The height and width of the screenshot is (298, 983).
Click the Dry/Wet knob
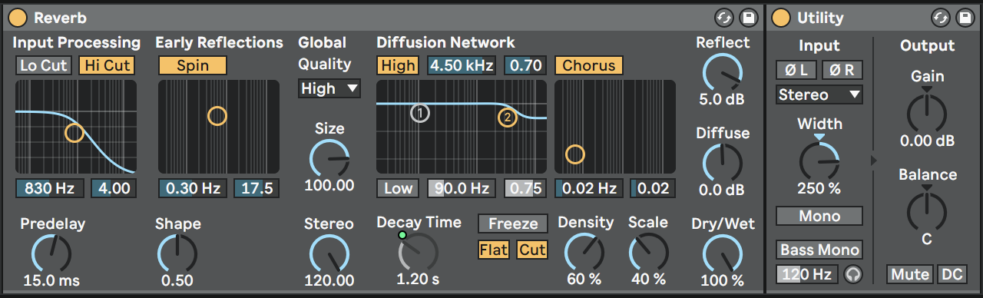pyautogui.click(x=723, y=253)
